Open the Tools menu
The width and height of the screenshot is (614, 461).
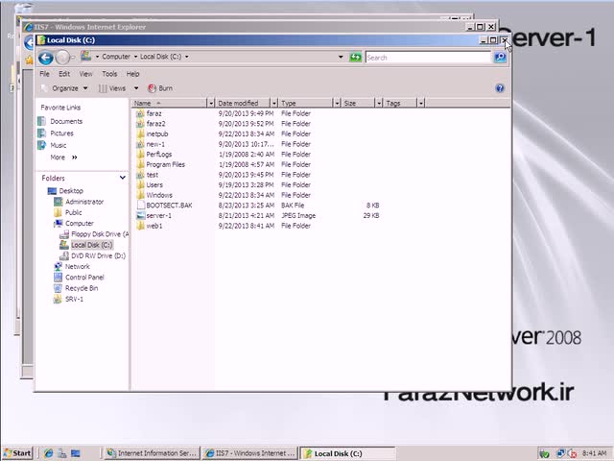tap(109, 74)
